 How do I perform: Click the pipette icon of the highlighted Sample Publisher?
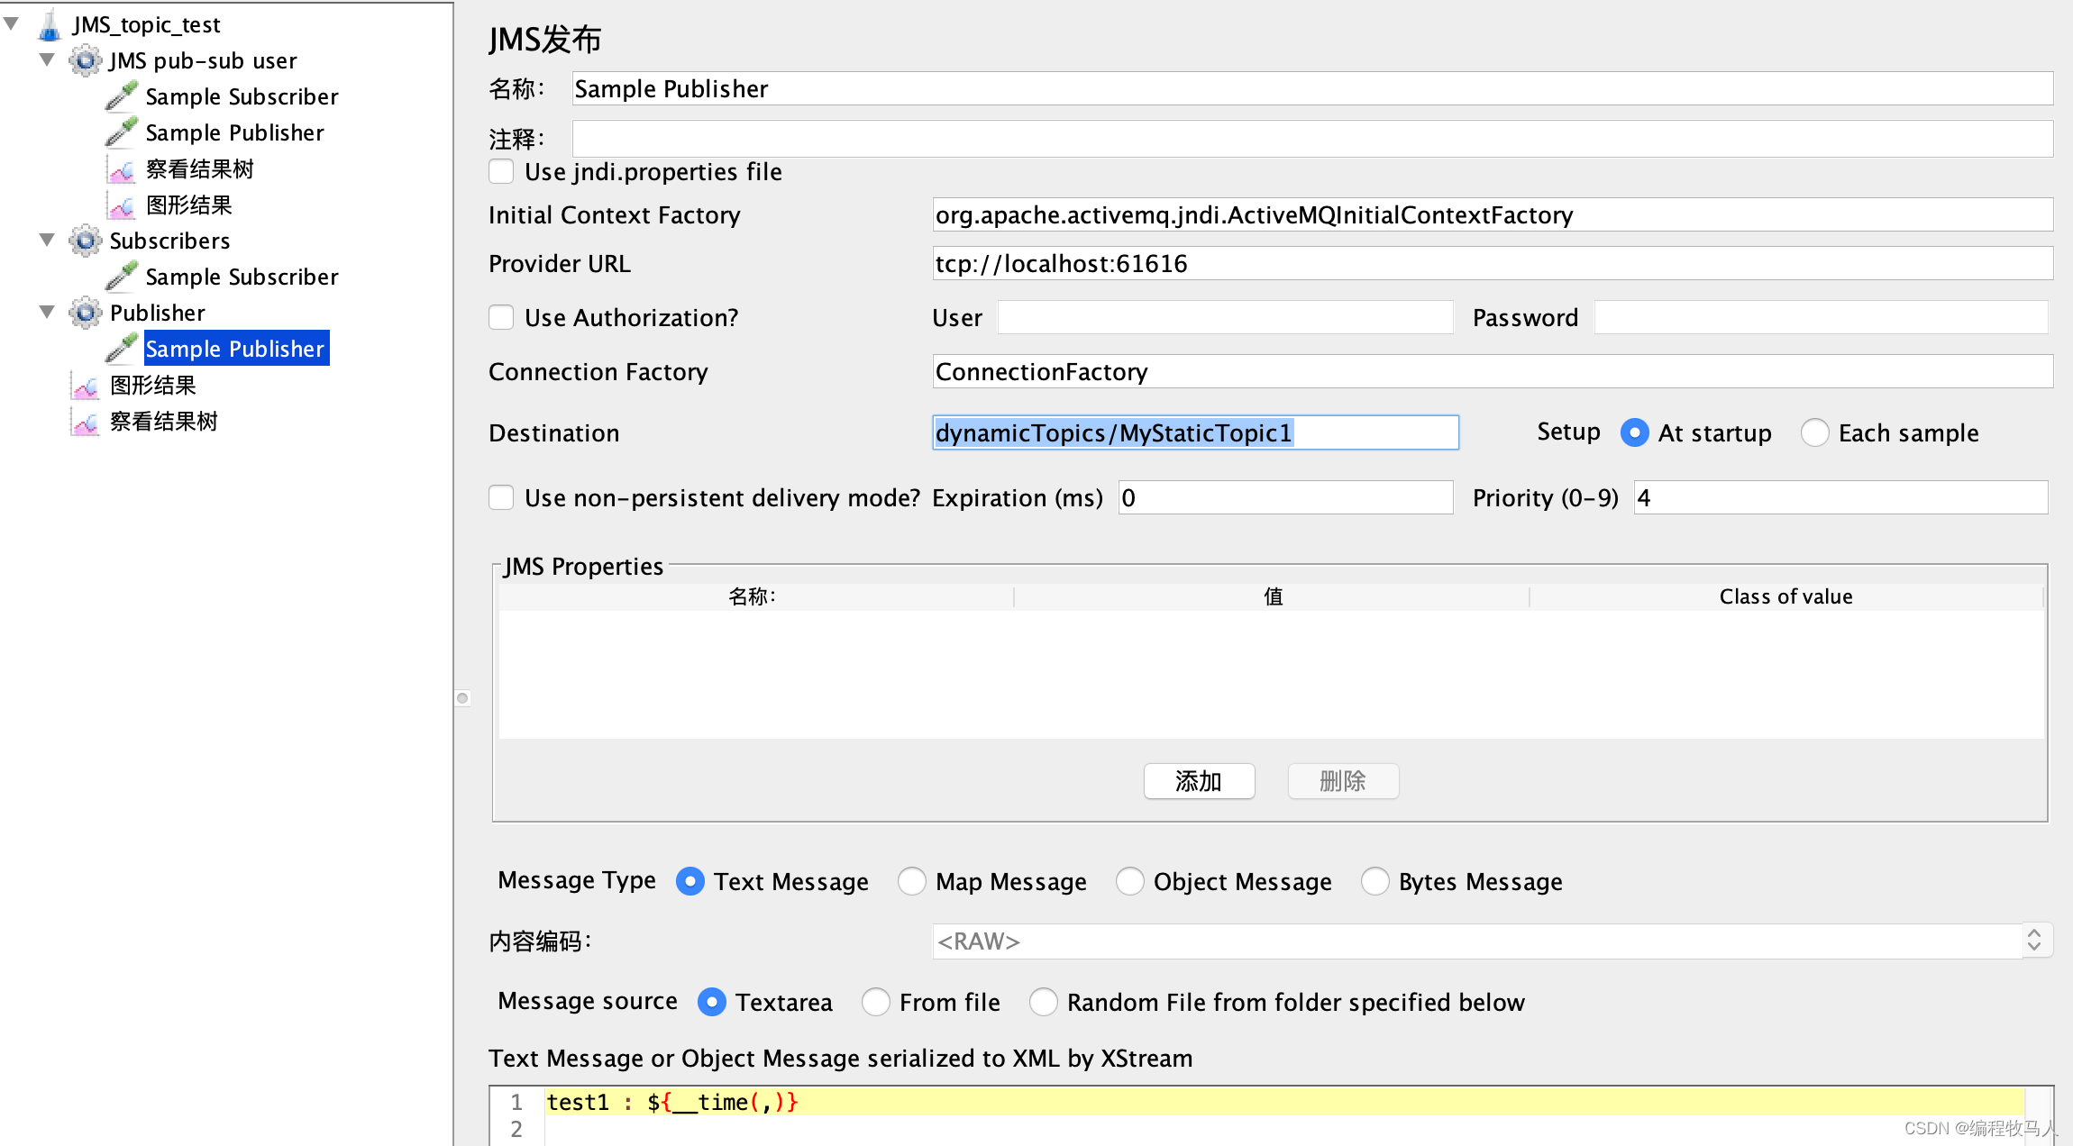(122, 349)
